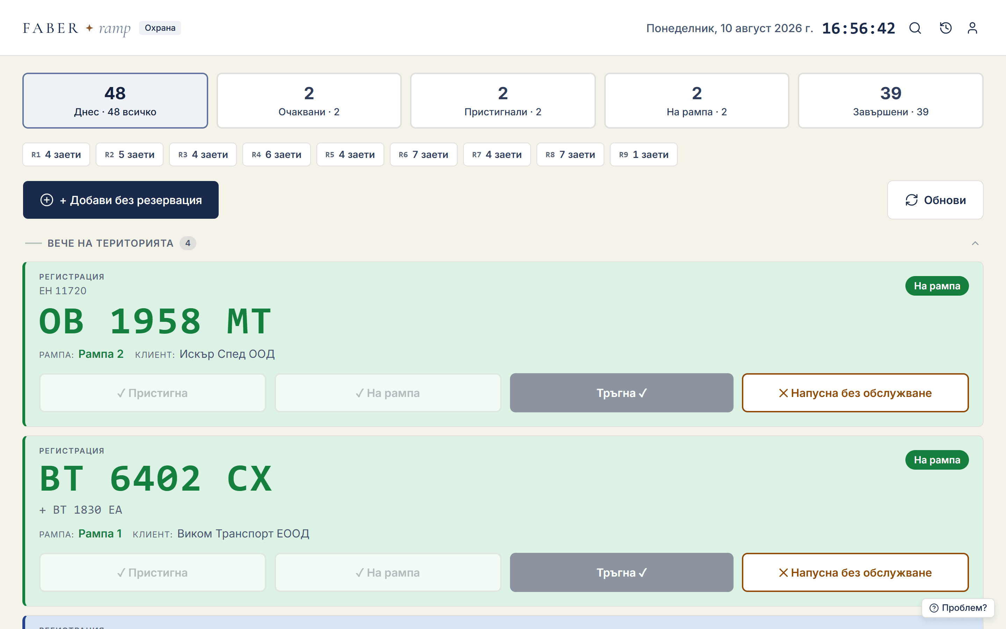Filter by ramp R1 4 заети

coord(56,155)
